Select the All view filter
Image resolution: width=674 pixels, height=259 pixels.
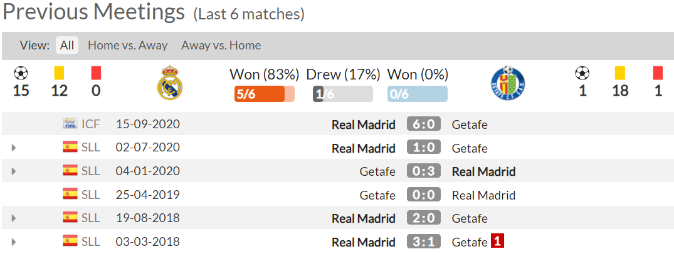tap(67, 45)
